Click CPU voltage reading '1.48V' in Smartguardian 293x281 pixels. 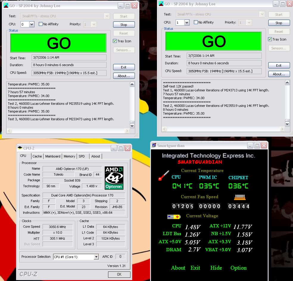(193, 227)
